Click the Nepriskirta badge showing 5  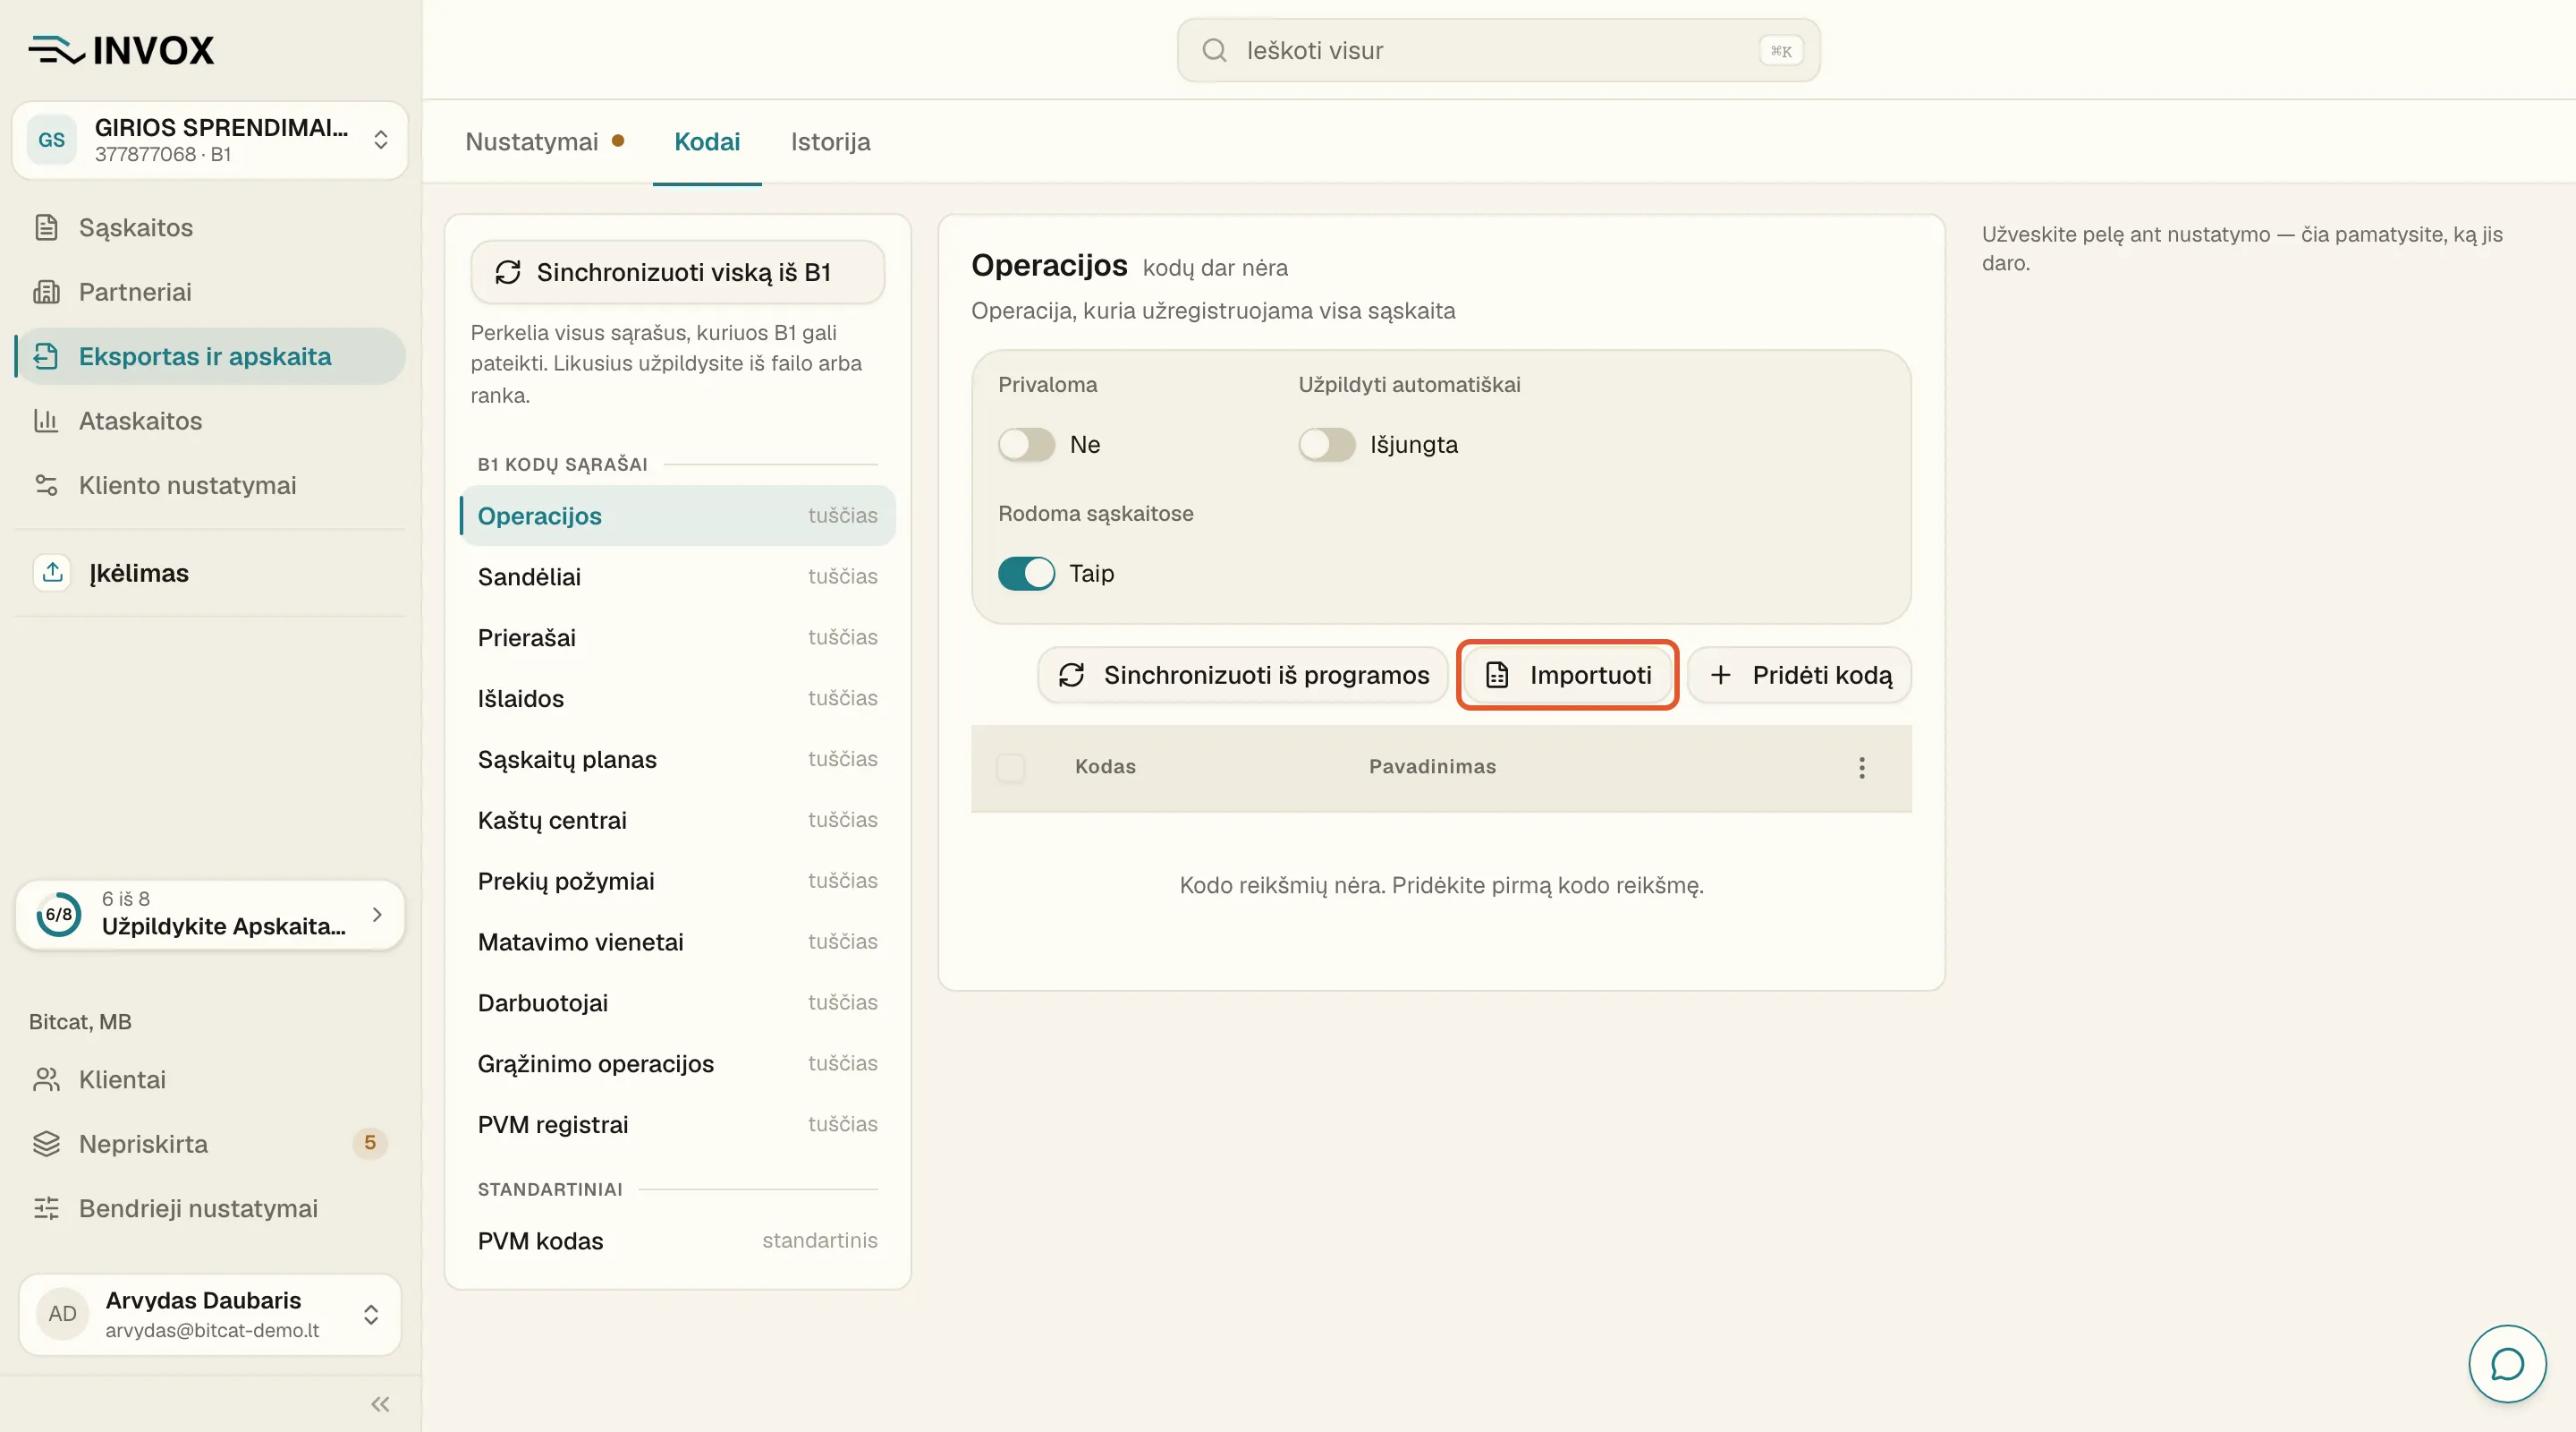tap(369, 1143)
